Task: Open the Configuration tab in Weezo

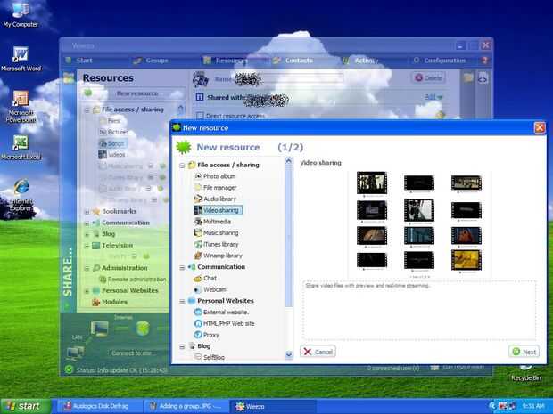Action: (440, 61)
